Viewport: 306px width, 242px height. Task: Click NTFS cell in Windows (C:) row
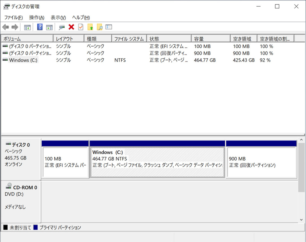tap(120, 60)
